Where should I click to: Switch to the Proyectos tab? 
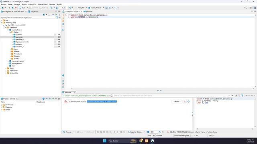click(x=33, y=12)
